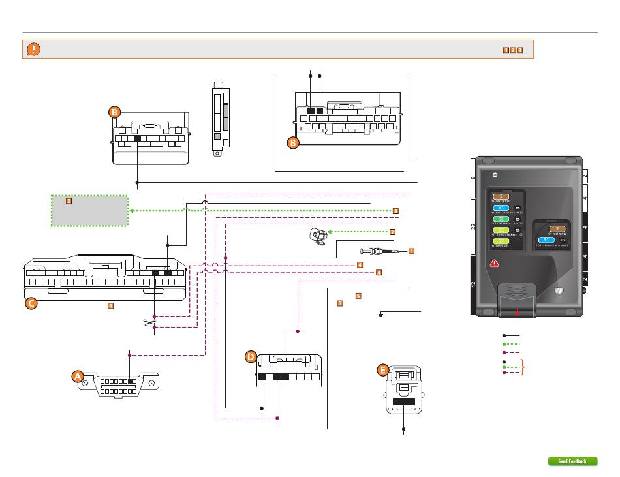Click B badge on the single-dark-pin connector
Viewport: 620px width, 477px height.
[x=114, y=112]
